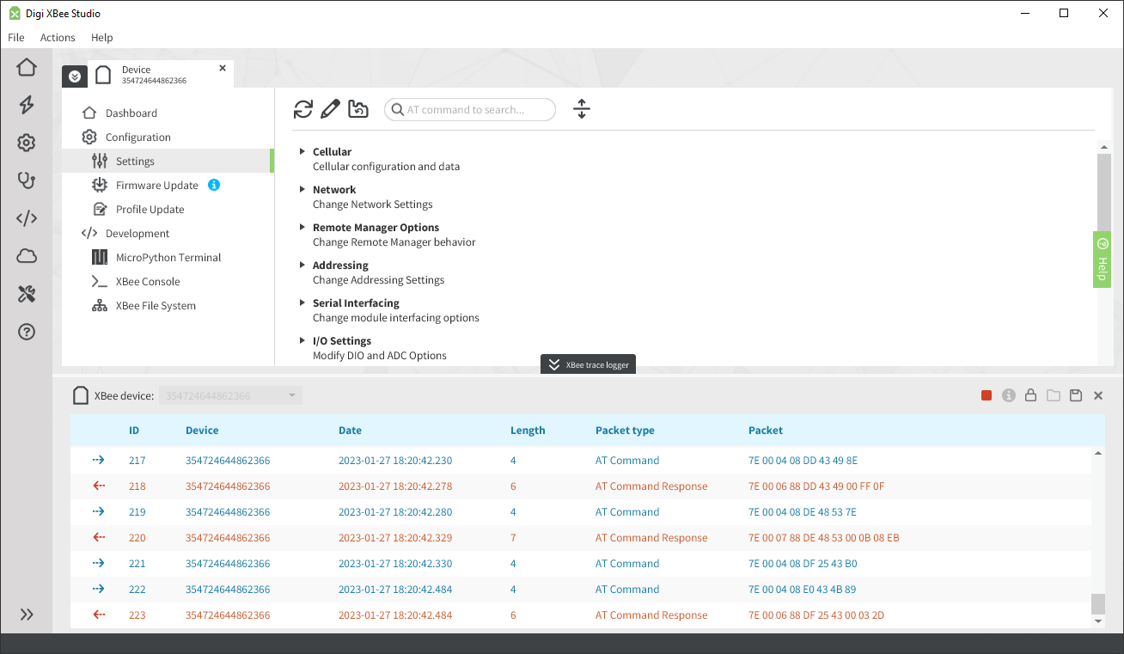The height and width of the screenshot is (654, 1124).
Task: Select Settings in the device tree
Action: [x=168, y=161]
